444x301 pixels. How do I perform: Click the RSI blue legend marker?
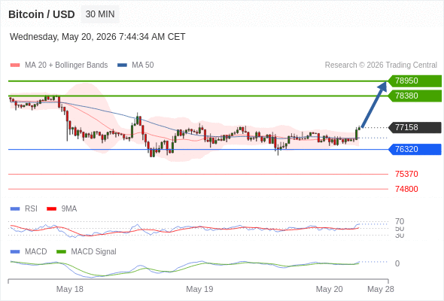[15, 209]
